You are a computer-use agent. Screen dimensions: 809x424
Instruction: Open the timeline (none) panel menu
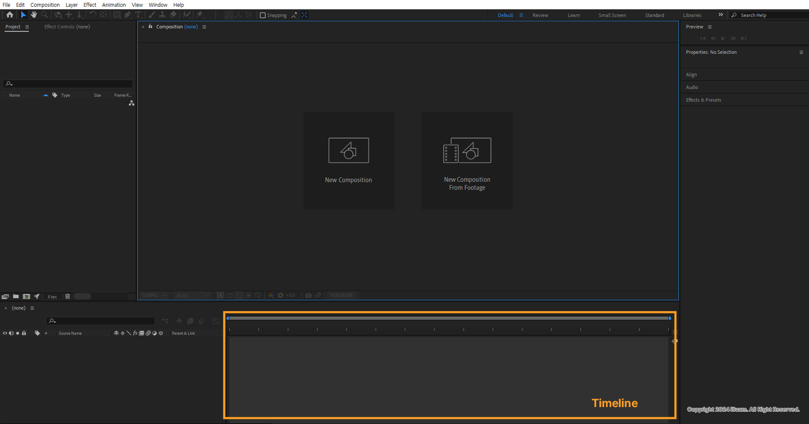click(32, 308)
